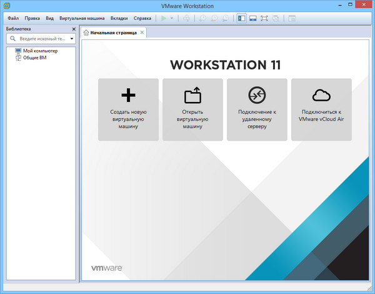
Task: Open the Виртуальная машина menu
Action: coord(81,19)
